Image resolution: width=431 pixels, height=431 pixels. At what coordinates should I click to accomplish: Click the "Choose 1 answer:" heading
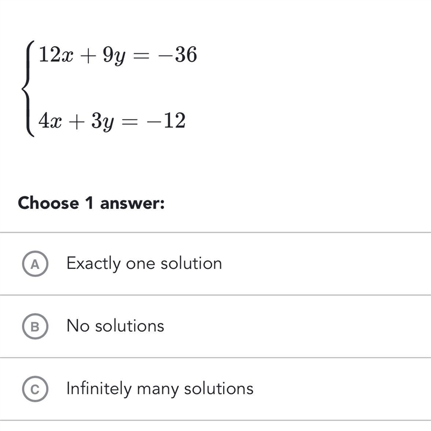91,203
